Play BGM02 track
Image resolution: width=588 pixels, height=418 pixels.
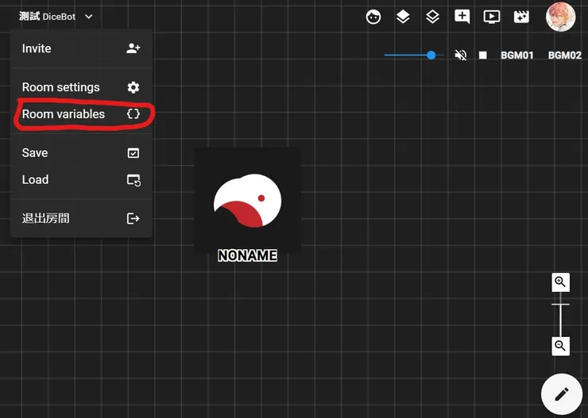click(x=564, y=56)
